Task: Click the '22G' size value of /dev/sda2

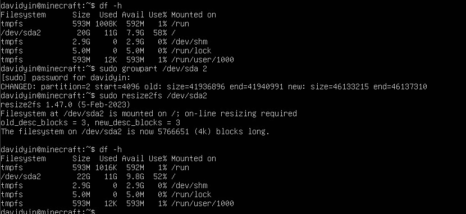Action: (x=84, y=176)
